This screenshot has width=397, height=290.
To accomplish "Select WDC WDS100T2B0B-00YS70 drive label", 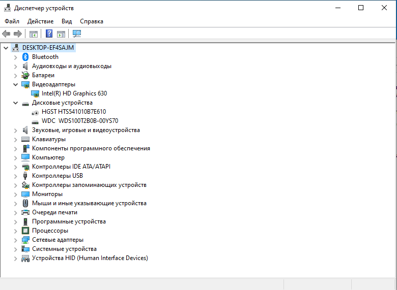I will [80, 121].
